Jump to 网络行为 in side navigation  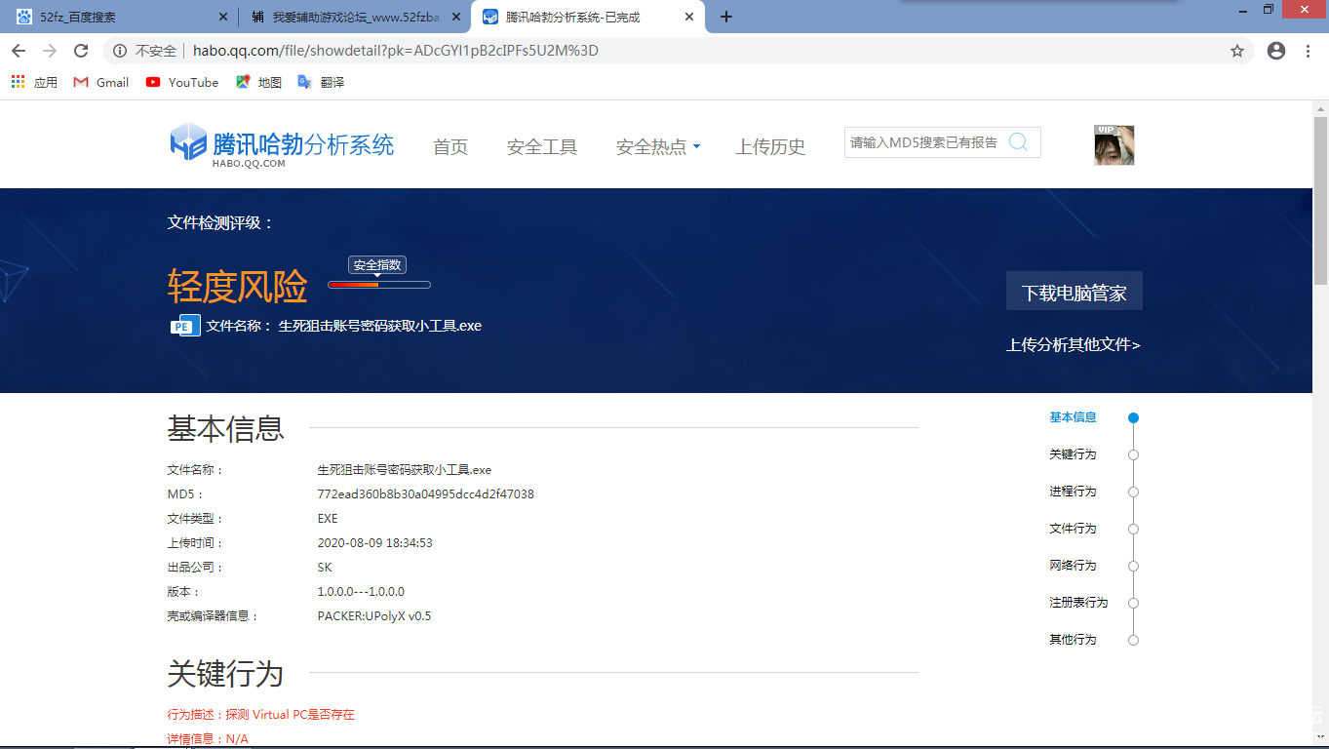click(1074, 566)
